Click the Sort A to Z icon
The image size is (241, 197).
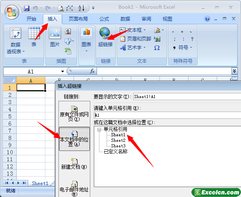(x=81, y=8)
